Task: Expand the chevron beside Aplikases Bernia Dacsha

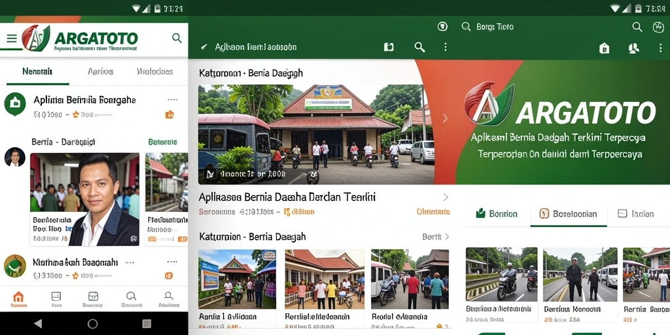Action: [x=446, y=197]
